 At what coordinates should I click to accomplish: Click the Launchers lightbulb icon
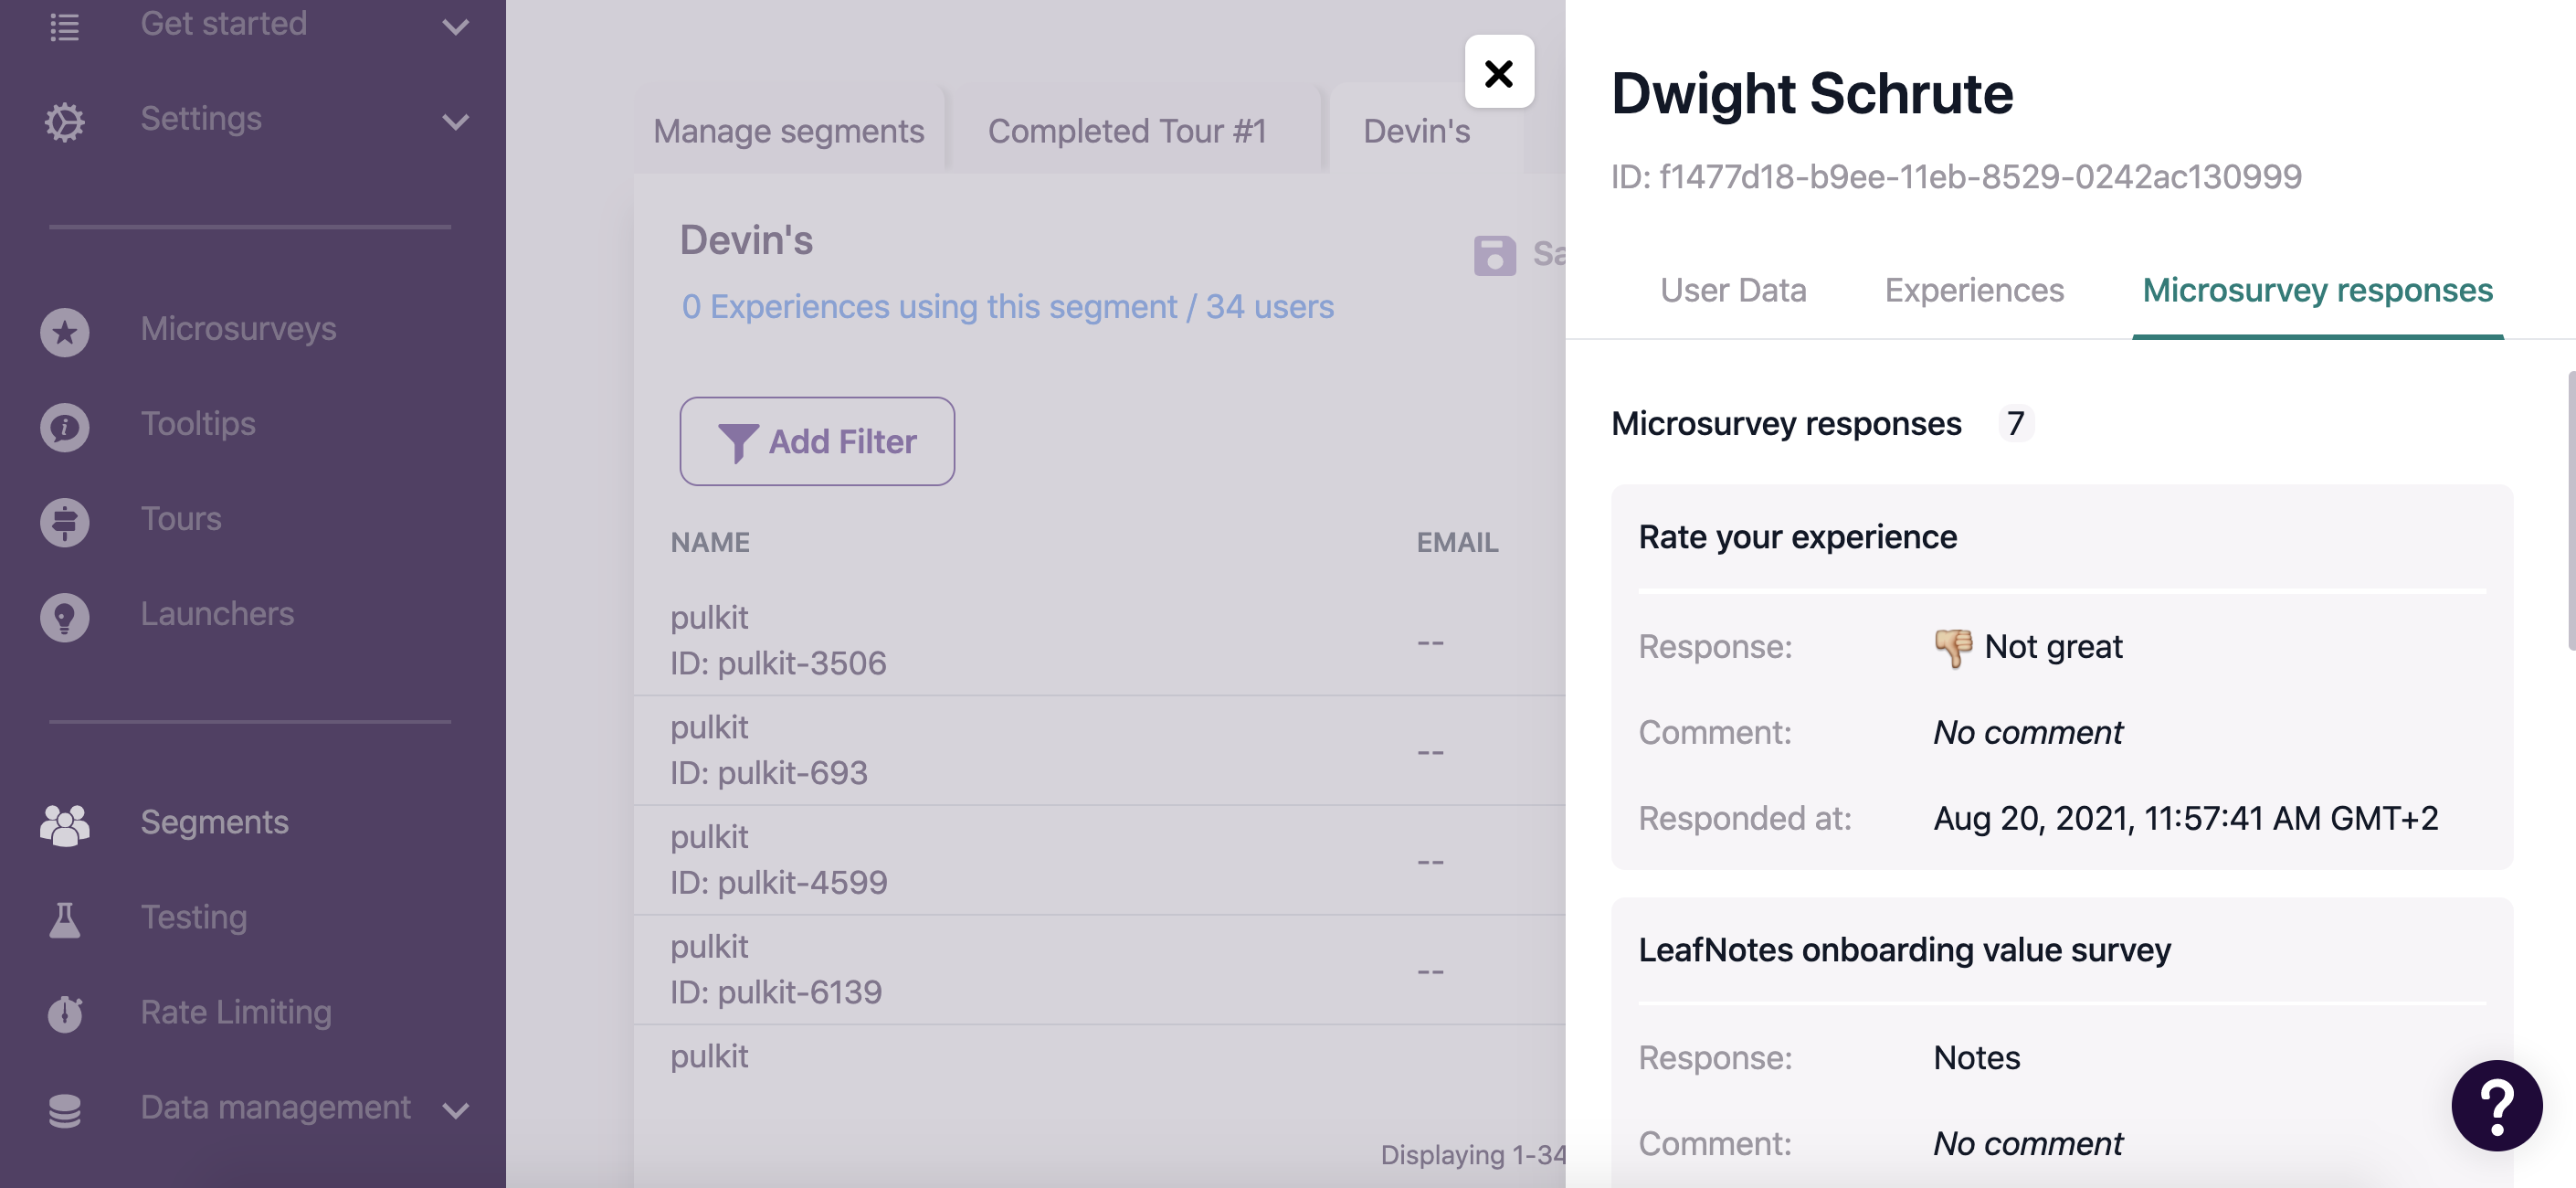65,616
